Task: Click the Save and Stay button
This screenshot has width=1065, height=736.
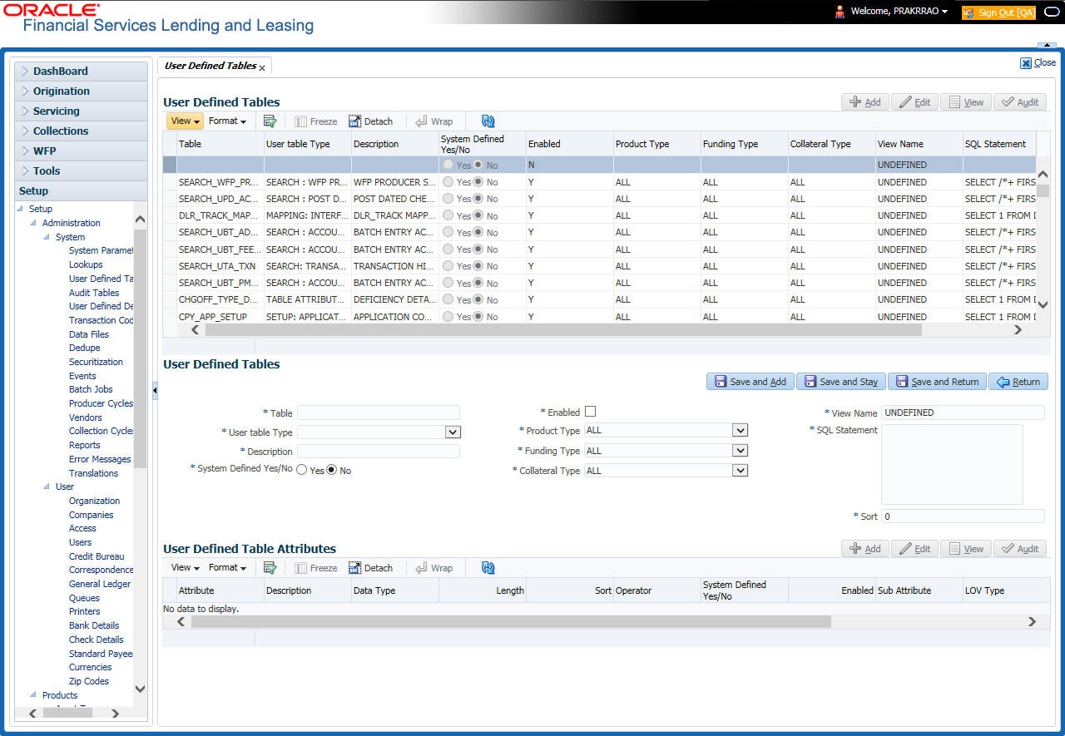Action: pos(841,382)
